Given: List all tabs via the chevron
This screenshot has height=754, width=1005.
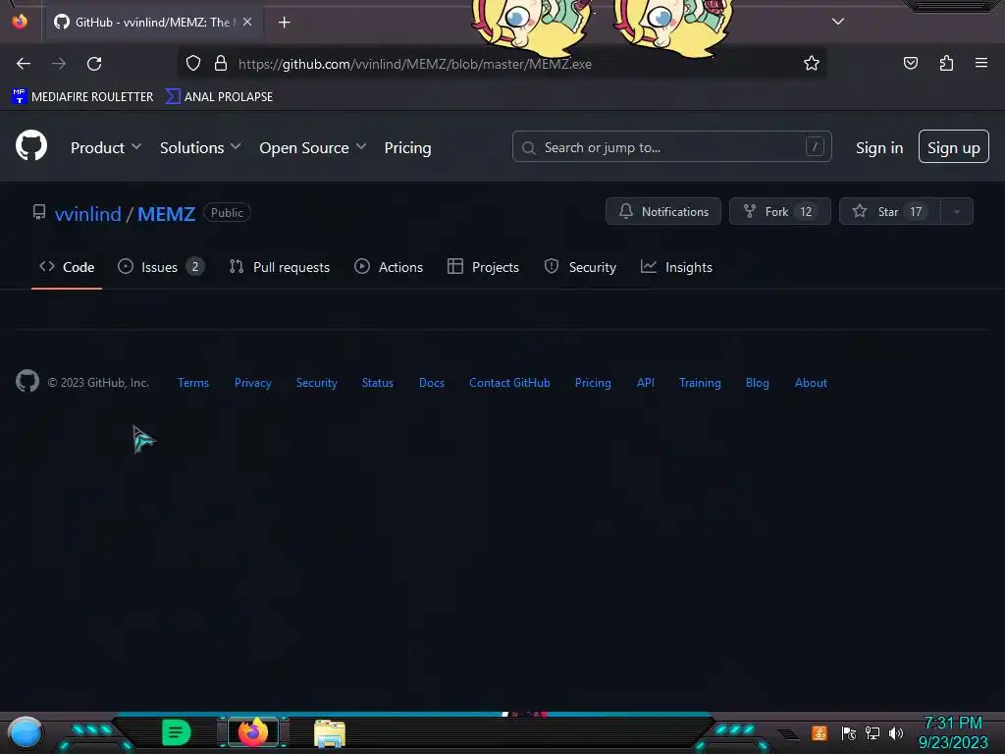Looking at the screenshot, I should 838,22.
